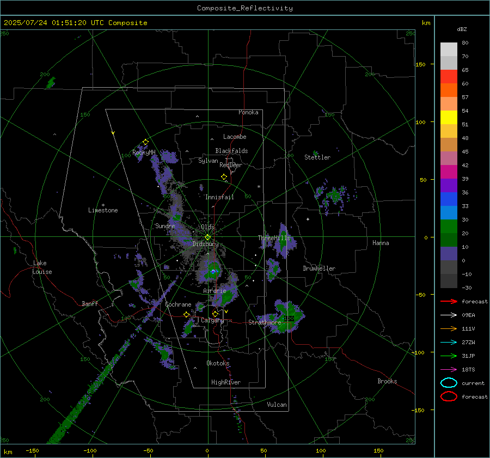Click the Sundre label
The height and width of the screenshot is (458, 490).
point(165,226)
